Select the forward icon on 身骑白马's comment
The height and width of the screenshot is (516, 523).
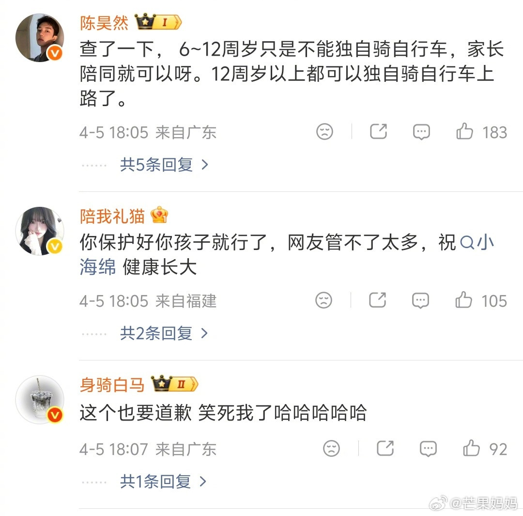pyautogui.click(x=385, y=449)
